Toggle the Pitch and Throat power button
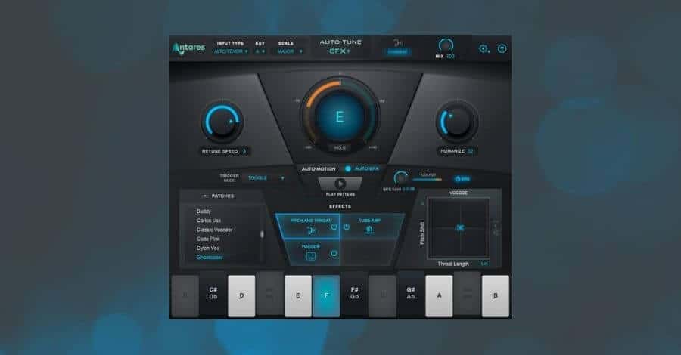Screen dimensions: 681x355 334,227
